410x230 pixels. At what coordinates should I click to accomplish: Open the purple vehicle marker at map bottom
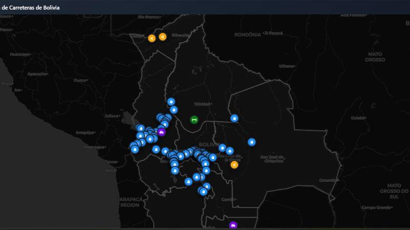tap(233, 225)
